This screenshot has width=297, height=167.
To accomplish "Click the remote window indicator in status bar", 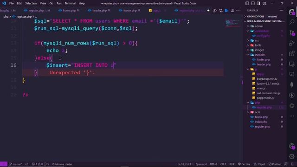I will (4, 164).
